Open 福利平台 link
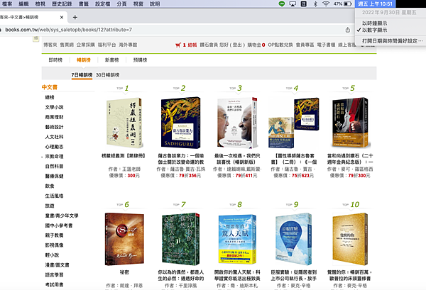 point(106,45)
